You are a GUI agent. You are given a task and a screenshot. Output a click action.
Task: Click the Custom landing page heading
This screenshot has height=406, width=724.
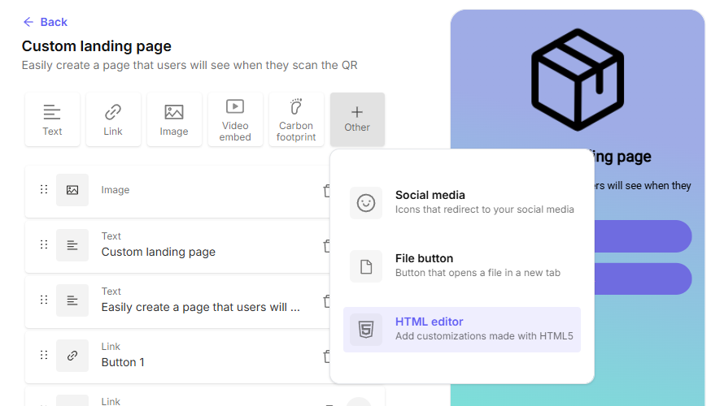(97, 46)
